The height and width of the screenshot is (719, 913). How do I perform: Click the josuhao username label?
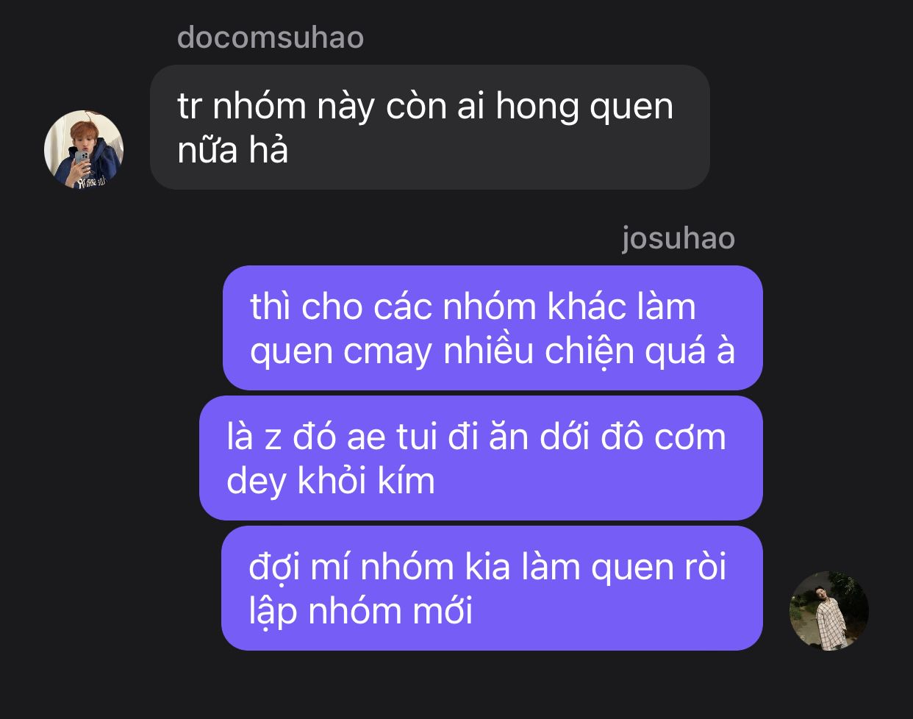point(678,238)
